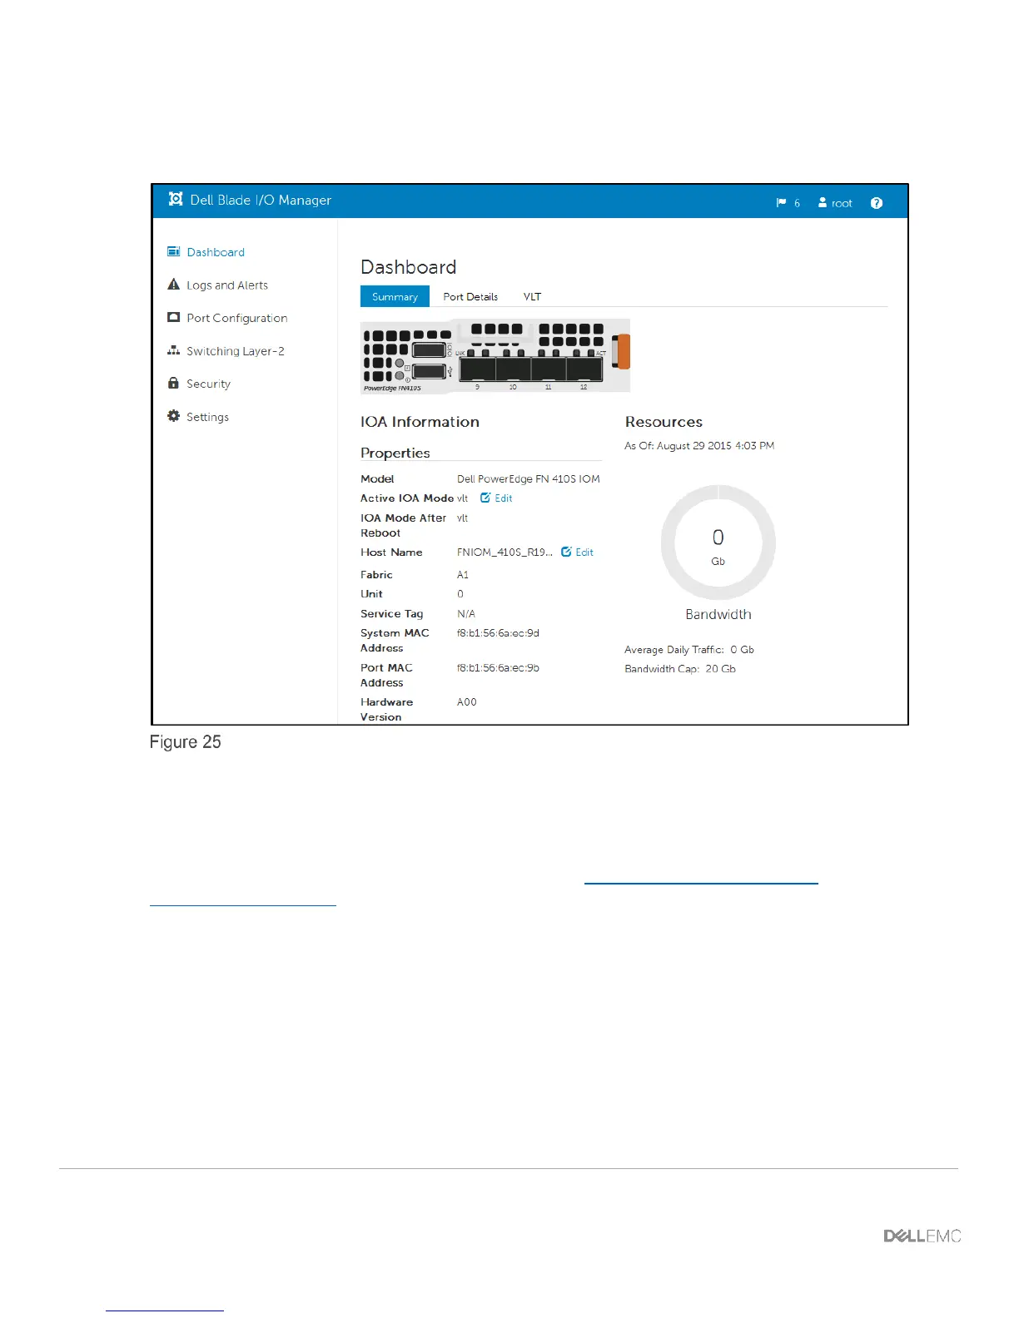Click host name value FNIOM_410S_R19...

505,552
